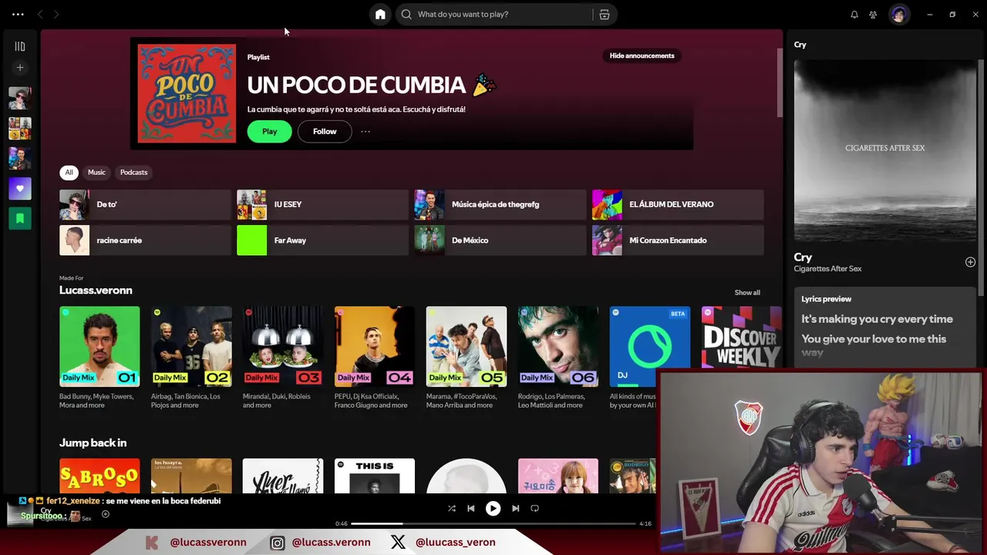Click Cry song title in Now Playing
The height and width of the screenshot is (555, 987).
pos(803,257)
